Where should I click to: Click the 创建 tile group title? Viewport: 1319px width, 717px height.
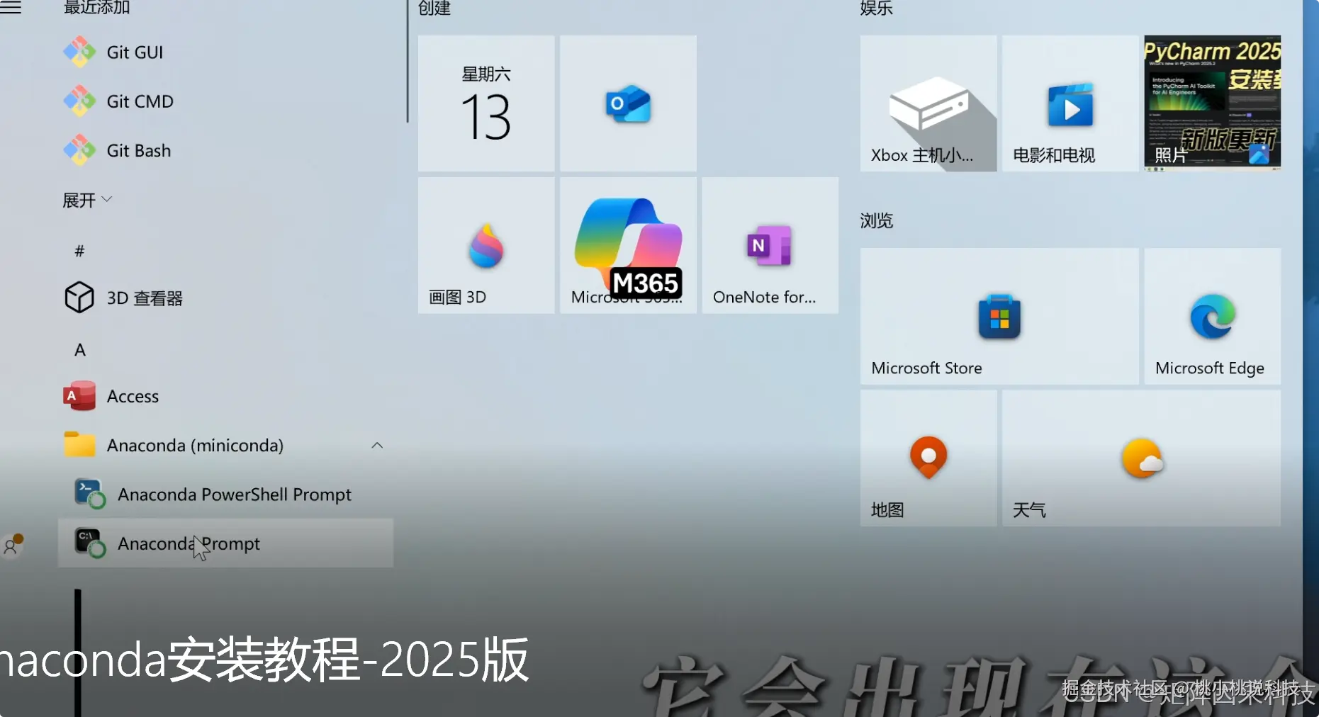(x=434, y=8)
